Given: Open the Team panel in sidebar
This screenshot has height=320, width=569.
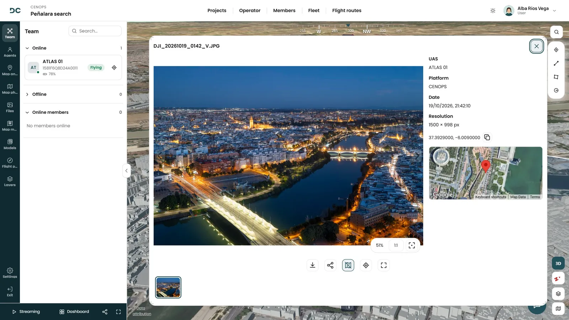Looking at the screenshot, I should [x=10, y=33].
